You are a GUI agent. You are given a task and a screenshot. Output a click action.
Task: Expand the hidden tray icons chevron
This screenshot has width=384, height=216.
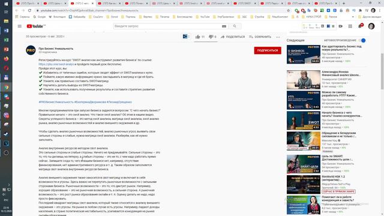9,185
